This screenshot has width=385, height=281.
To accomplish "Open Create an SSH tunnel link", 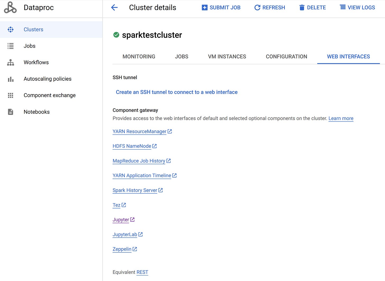I will pyautogui.click(x=177, y=92).
